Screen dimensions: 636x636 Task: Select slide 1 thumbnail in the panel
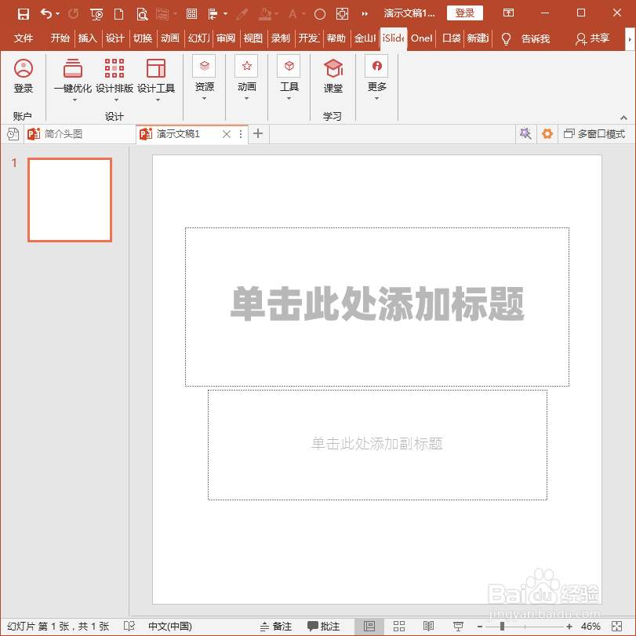pyautogui.click(x=69, y=200)
